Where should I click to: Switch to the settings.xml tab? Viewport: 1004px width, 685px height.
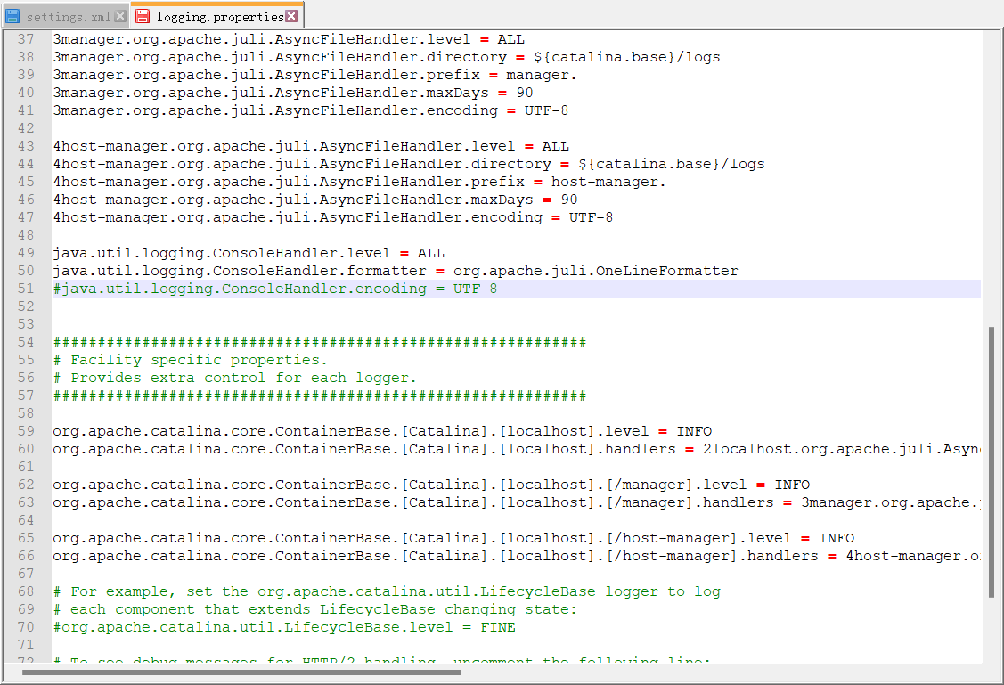point(67,15)
